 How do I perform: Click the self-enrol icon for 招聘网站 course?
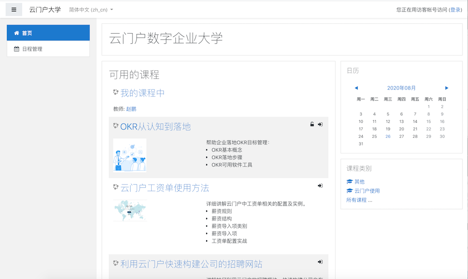click(320, 262)
